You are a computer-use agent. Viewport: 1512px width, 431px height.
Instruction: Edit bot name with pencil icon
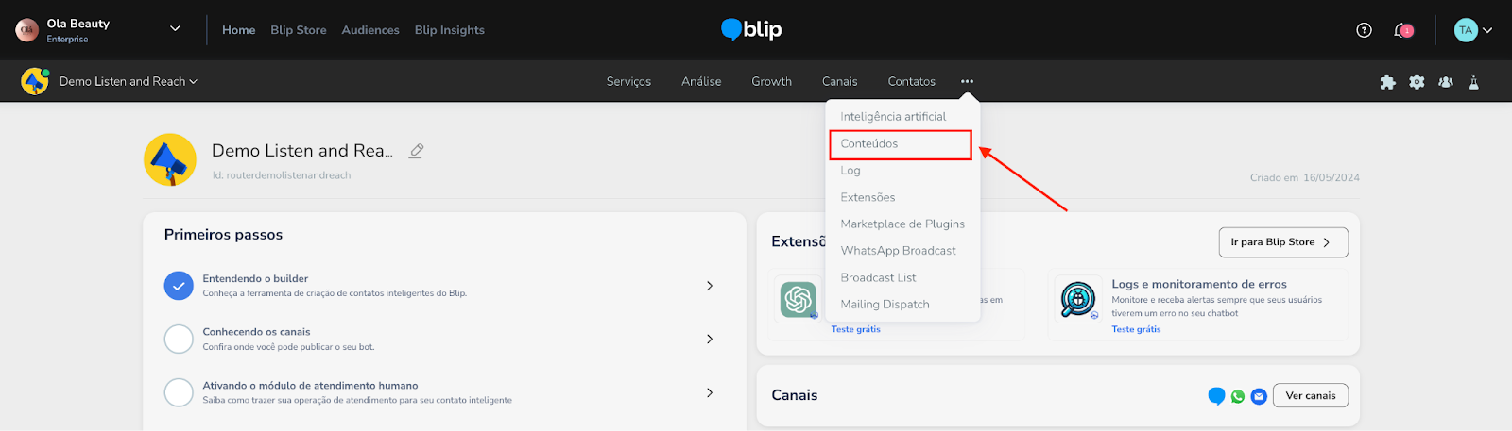(416, 151)
